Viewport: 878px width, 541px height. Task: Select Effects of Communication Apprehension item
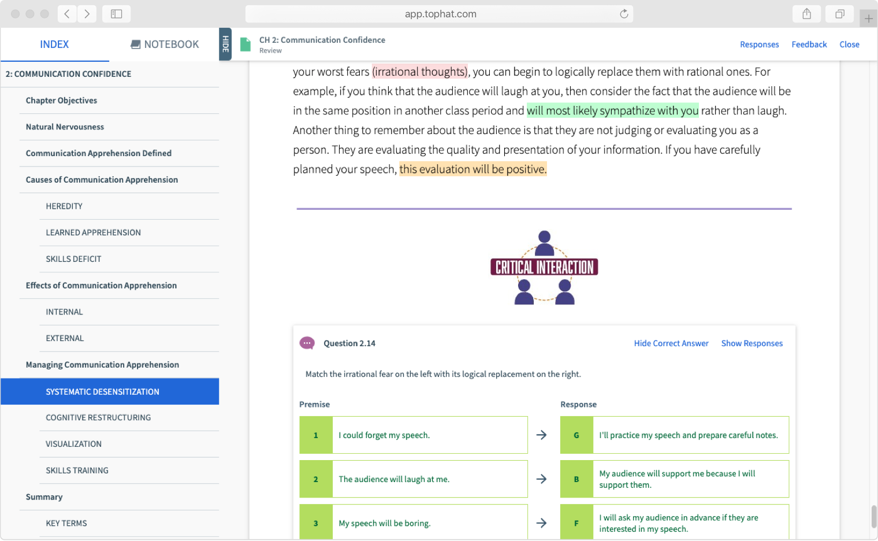click(x=101, y=286)
